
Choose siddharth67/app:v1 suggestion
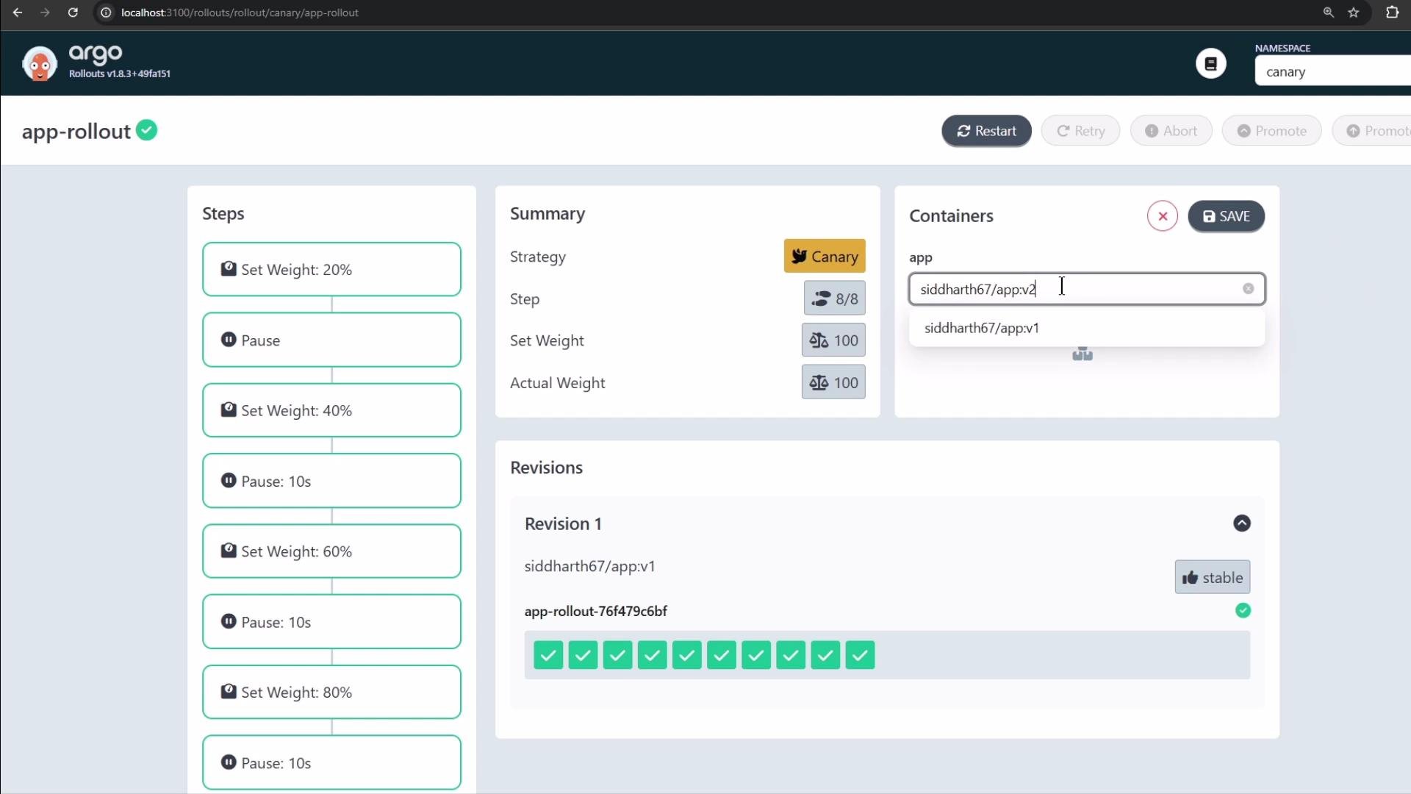[1087, 328]
